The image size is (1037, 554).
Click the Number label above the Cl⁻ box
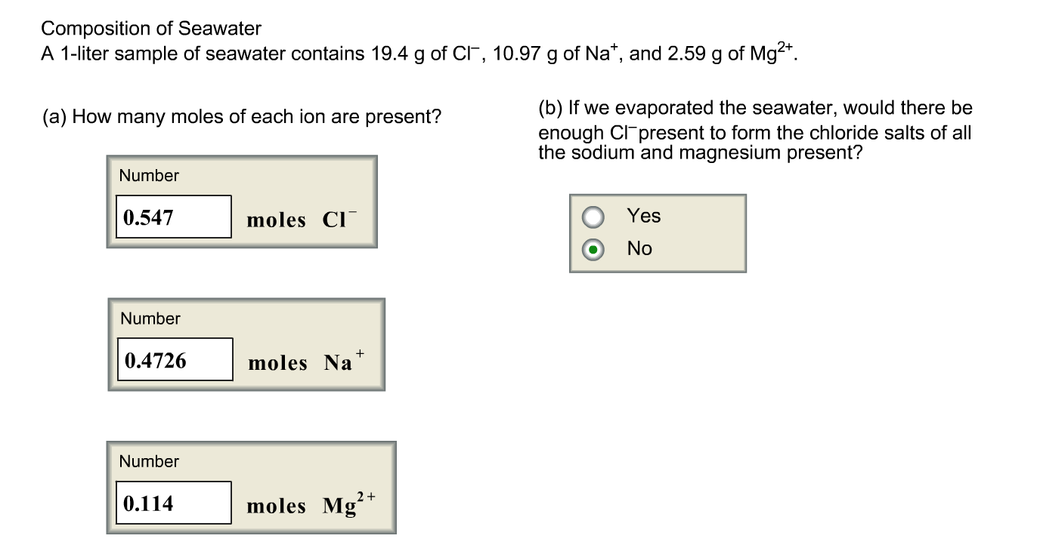coord(149,176)
